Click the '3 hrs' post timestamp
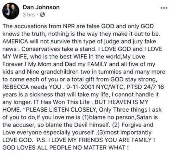Screen dimensions: 170x154 point(29,15)
